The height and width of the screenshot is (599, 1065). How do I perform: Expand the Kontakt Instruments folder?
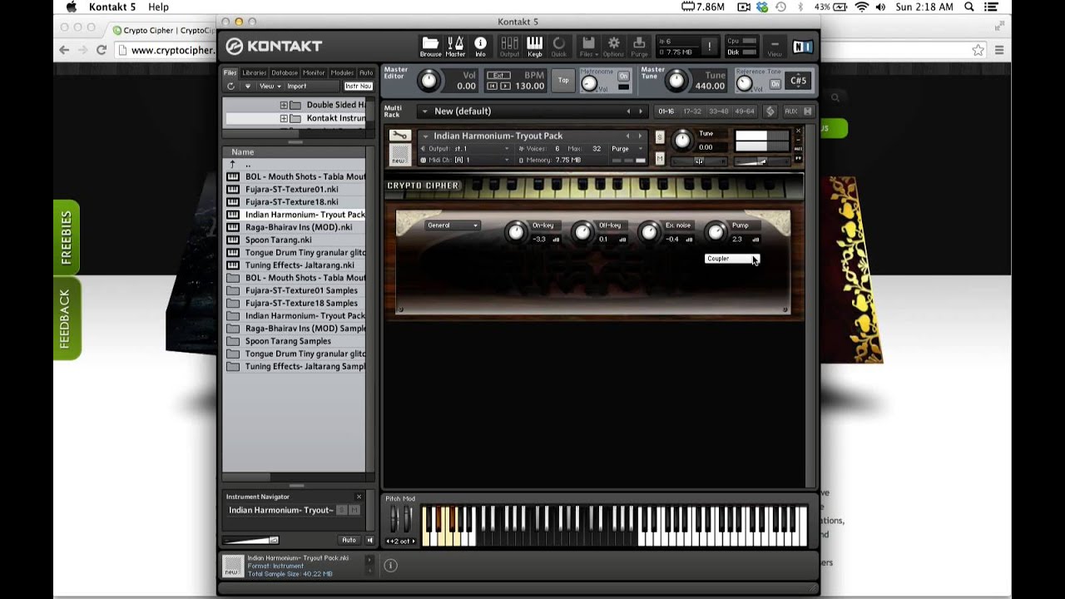tap(284, 118)
